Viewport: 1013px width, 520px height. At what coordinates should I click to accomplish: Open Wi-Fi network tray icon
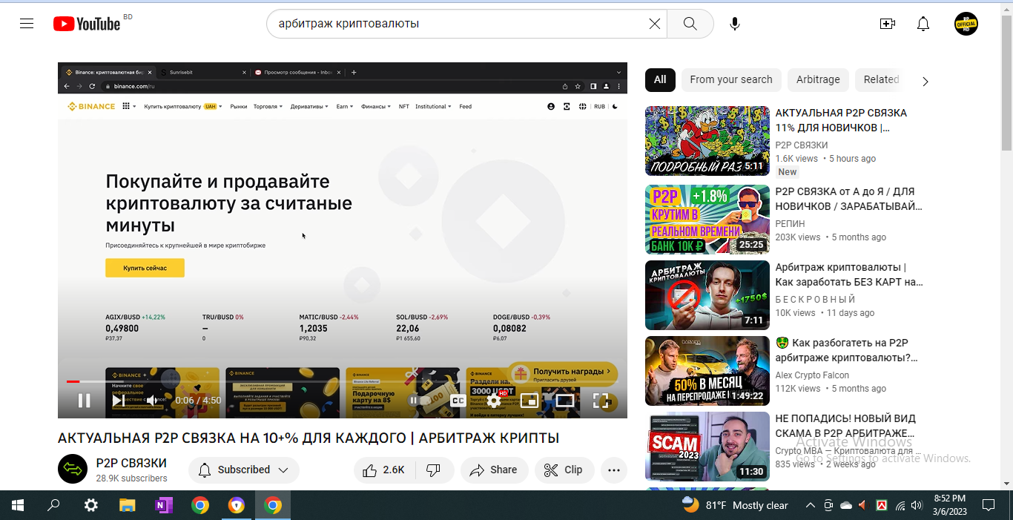click(x=900, y=505)
